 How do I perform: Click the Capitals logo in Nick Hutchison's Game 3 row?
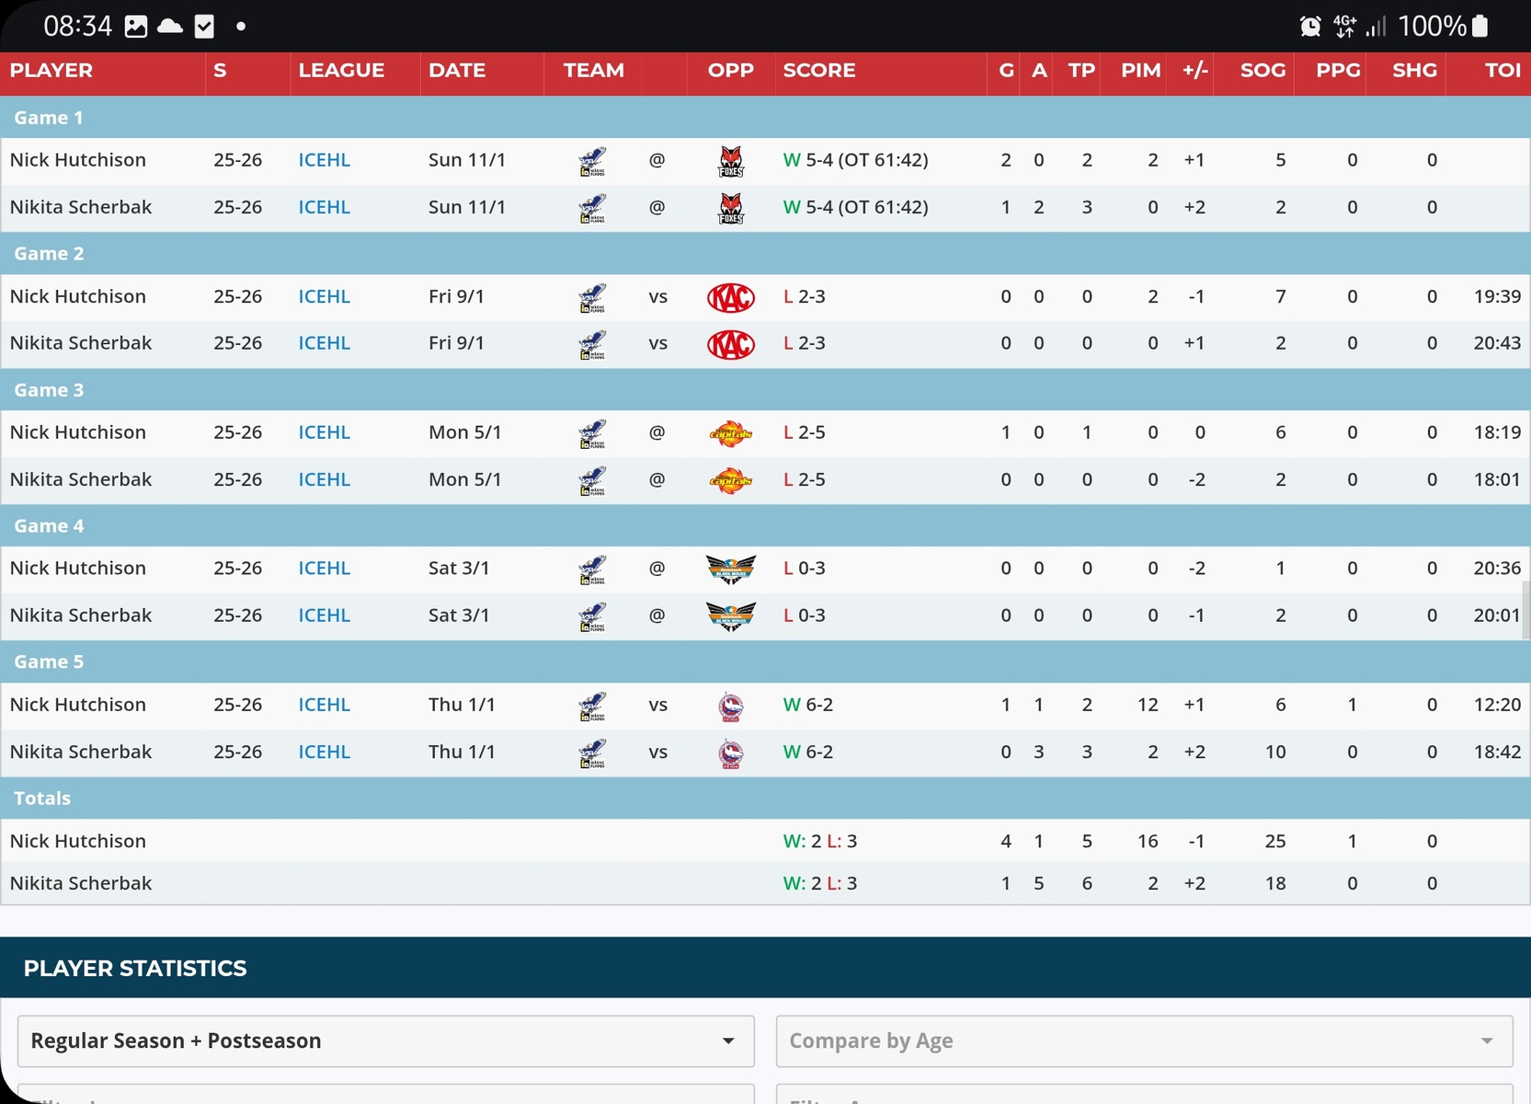[x=730, y=433]
